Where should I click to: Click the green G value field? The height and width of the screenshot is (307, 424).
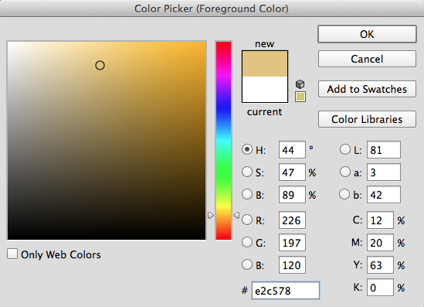pyautogui.click(x=292, y=243)
